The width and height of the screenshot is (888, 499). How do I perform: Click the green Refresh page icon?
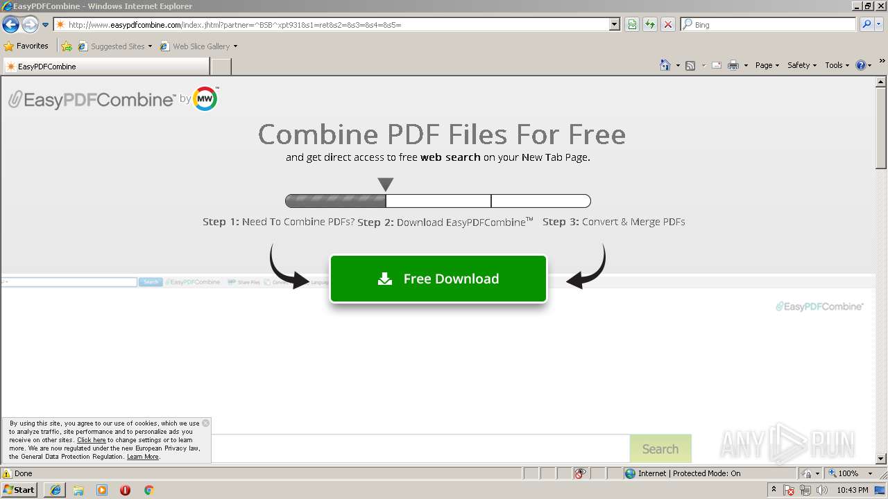tap(650, 24)
